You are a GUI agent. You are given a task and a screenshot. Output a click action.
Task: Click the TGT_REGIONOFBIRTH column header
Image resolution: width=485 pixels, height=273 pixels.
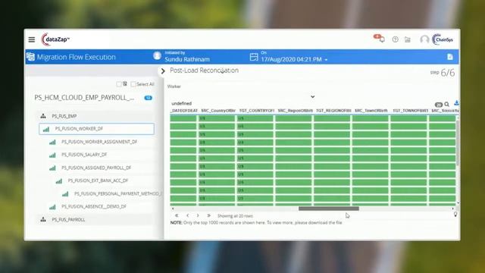pyautogui.click(x=333, y=111)
